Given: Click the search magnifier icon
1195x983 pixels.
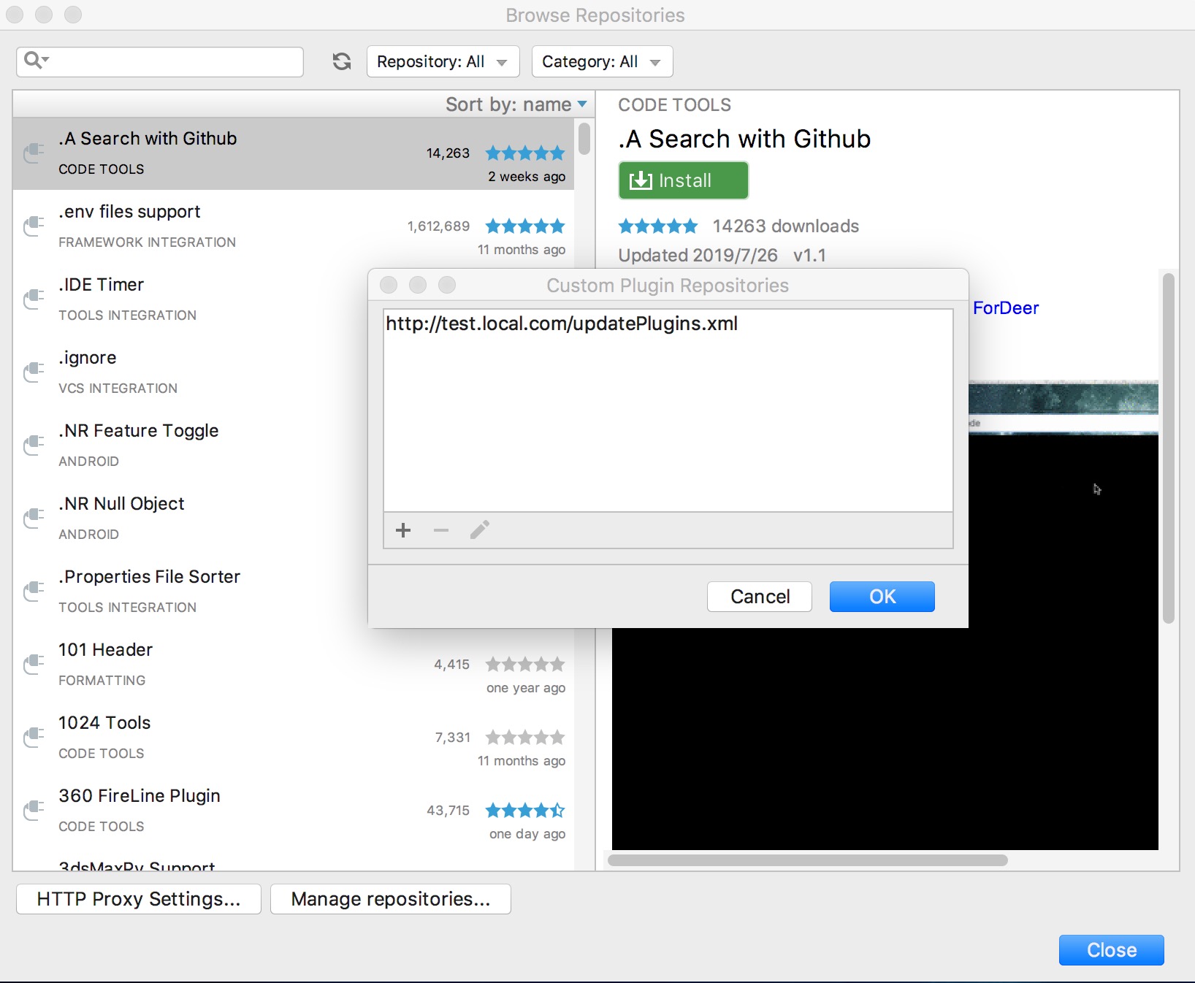Looking at the screenshot, I should coord(36,60).
